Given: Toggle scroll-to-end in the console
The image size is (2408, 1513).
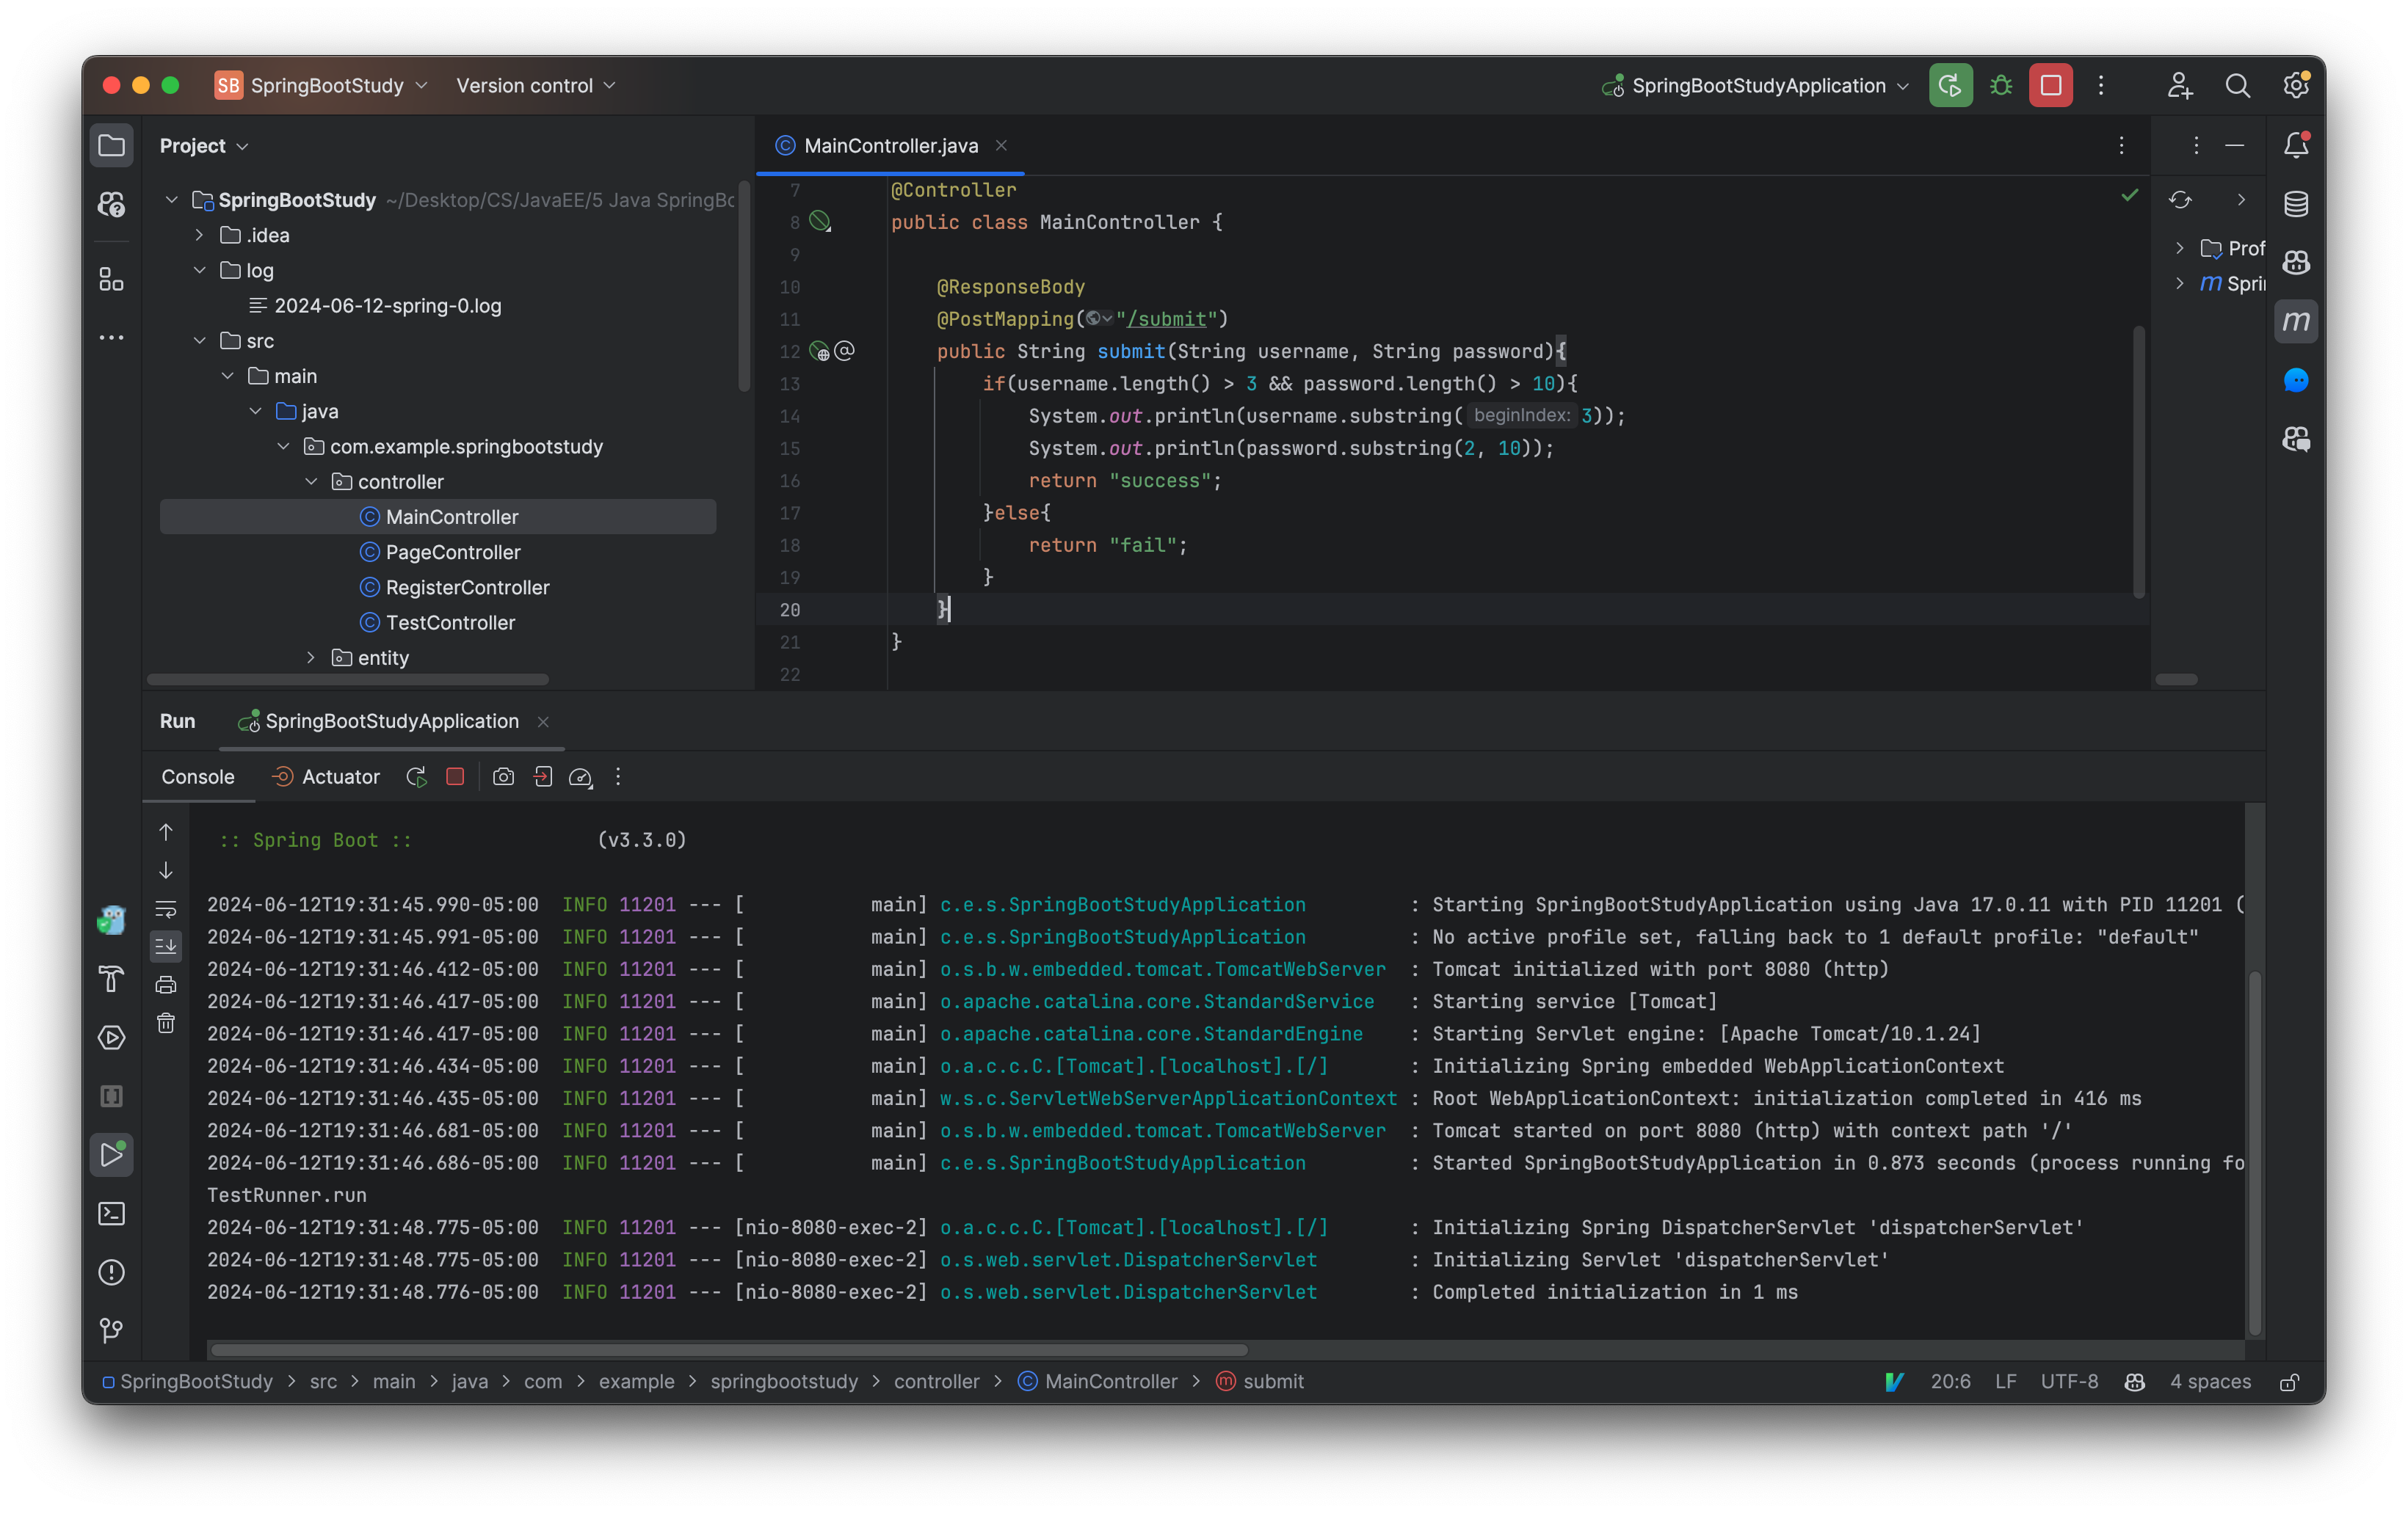Looking at the screenshot, I should click(x=165, y=947).
